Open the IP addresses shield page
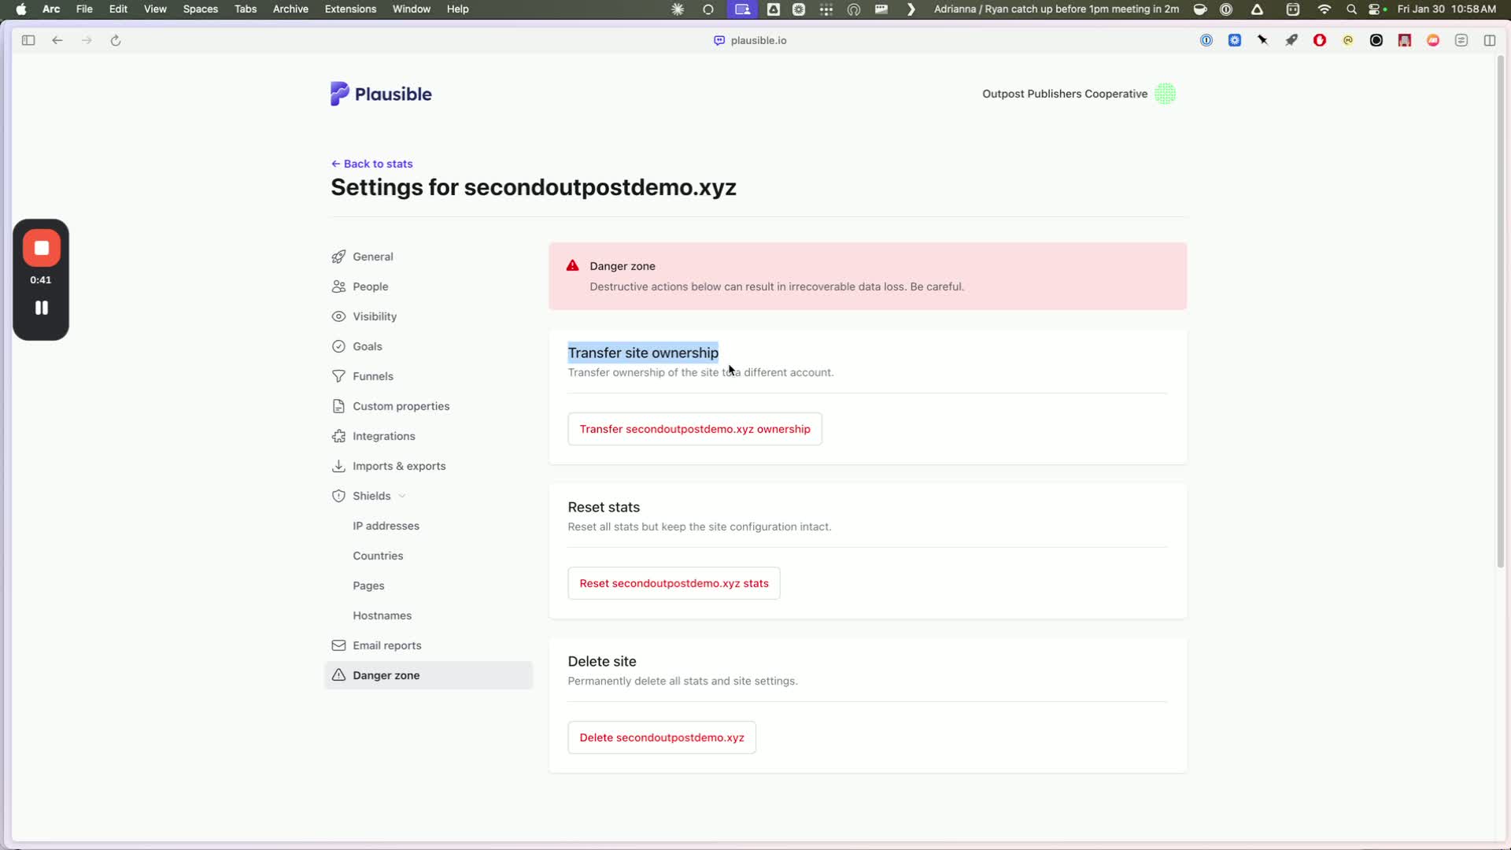1511x850 pixels. click(x=386, y=526)
